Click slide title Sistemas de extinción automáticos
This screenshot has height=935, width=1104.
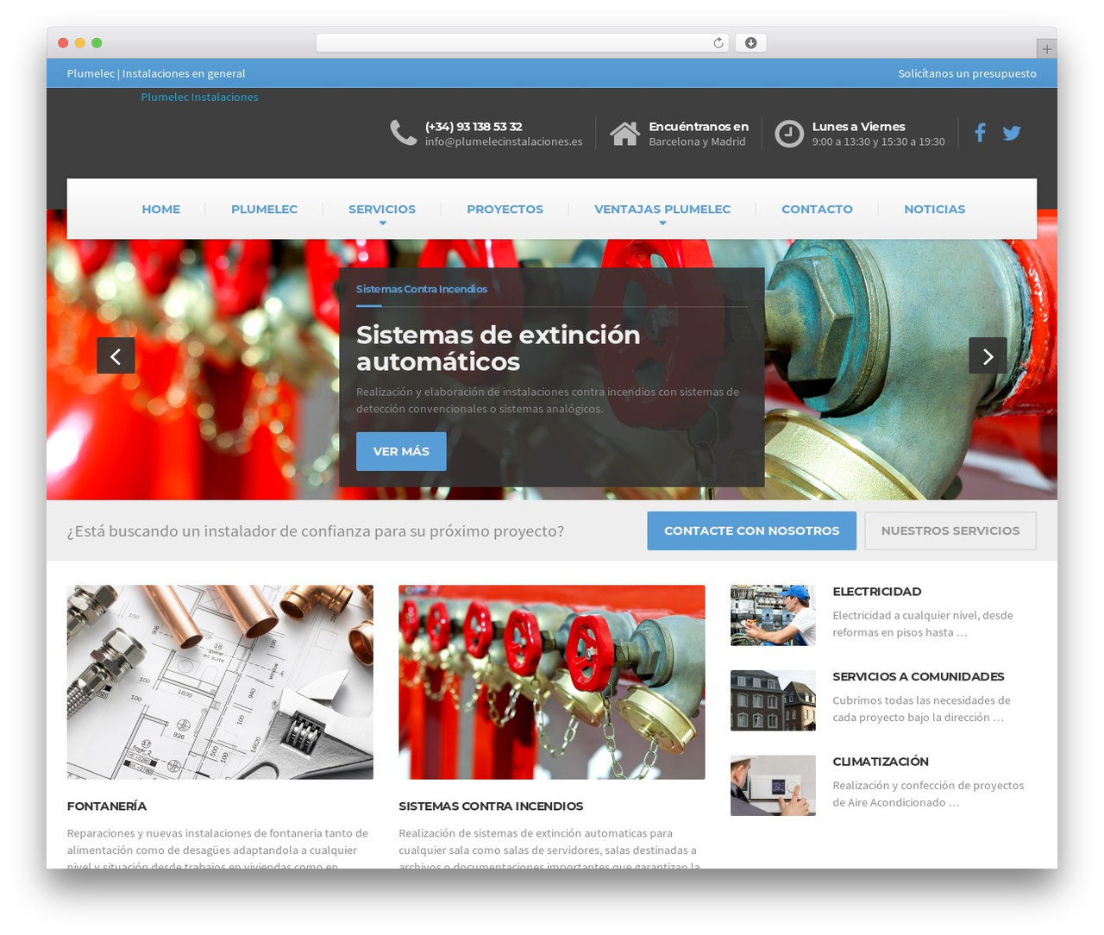[x=499, y=348]
